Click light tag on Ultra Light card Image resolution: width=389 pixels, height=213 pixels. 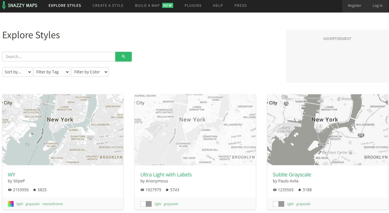[158, 204]
